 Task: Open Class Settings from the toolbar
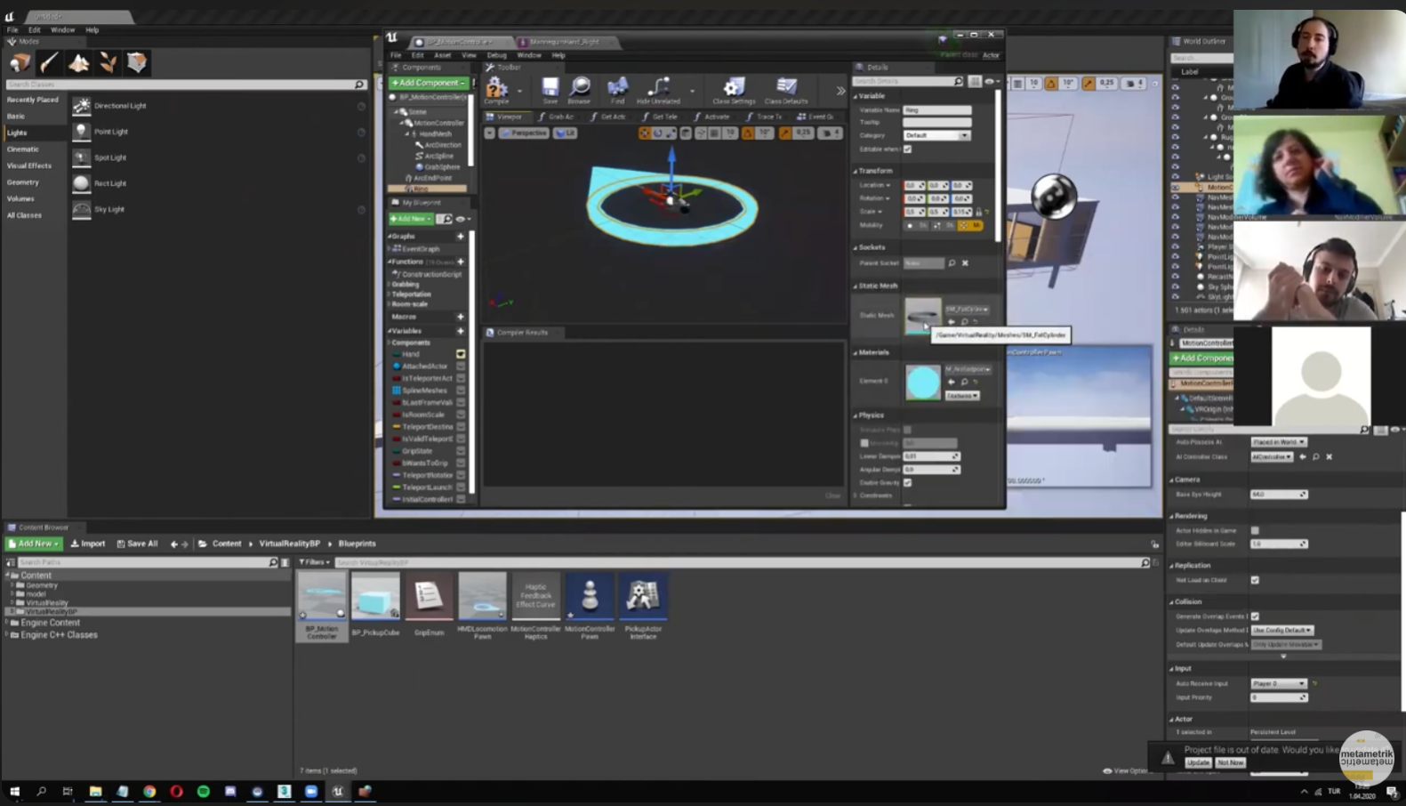(734, 86)
